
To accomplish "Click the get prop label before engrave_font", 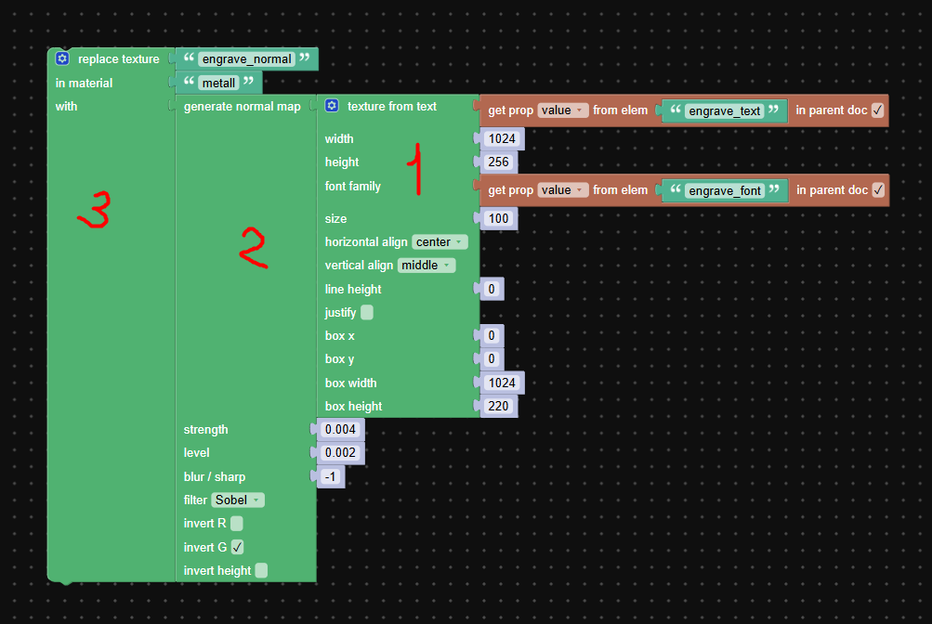I will click(x=510, y=190).
